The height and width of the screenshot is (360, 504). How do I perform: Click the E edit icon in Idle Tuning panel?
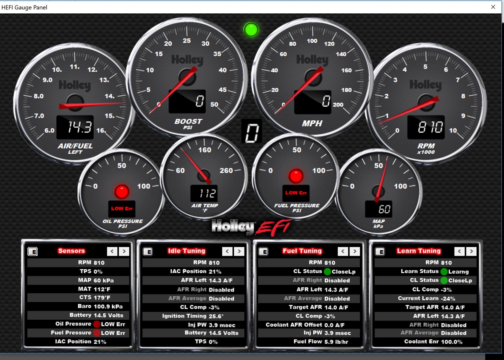[x=147, y=251]
